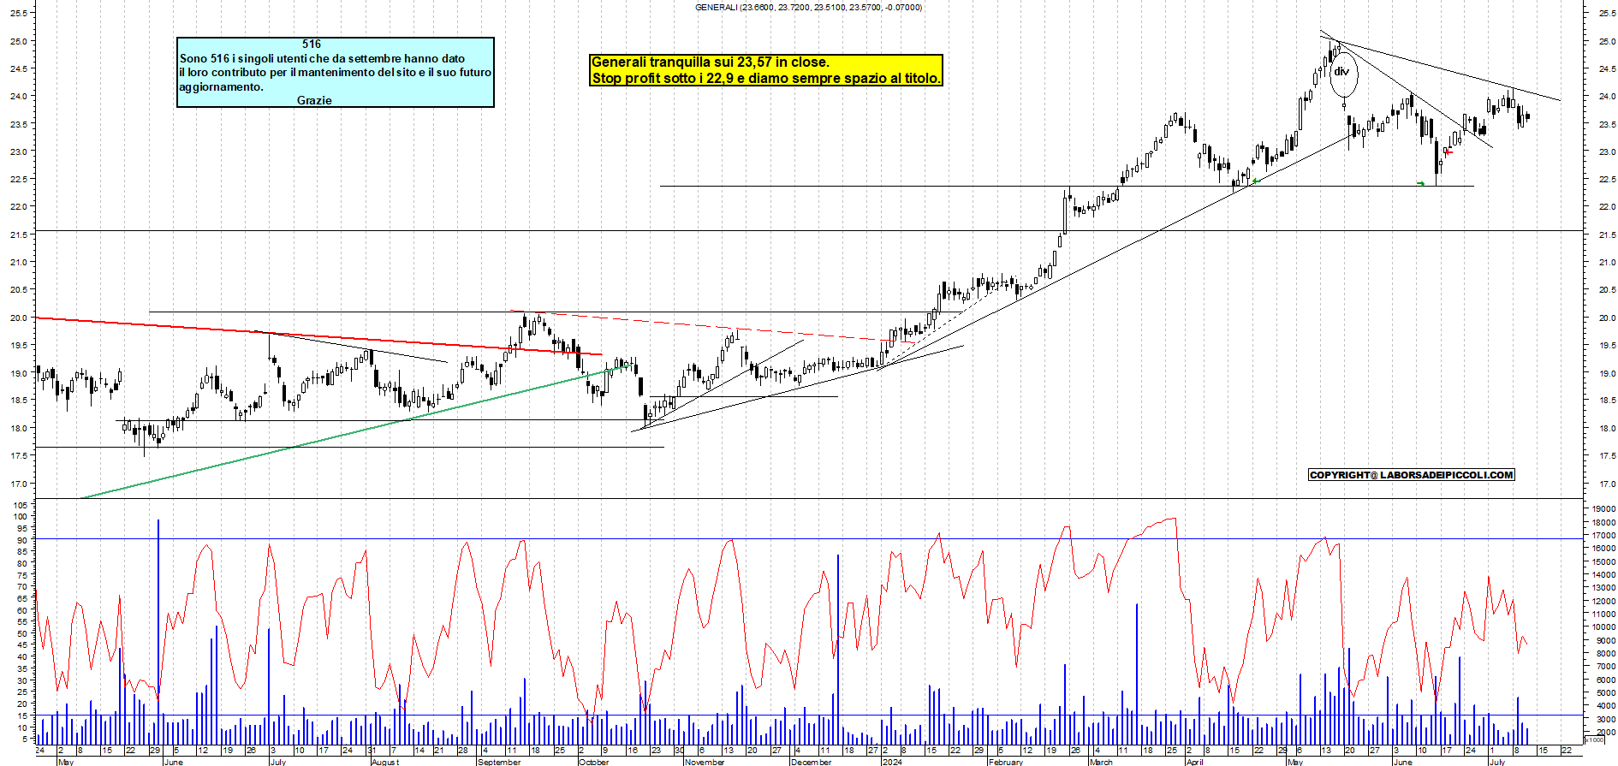Click 19000 on the volume axis
This screenshot has height=766, width=1618.
[1603, 508]
